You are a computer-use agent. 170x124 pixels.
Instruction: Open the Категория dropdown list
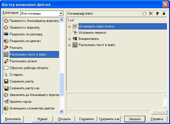click(x=61, y=13)
